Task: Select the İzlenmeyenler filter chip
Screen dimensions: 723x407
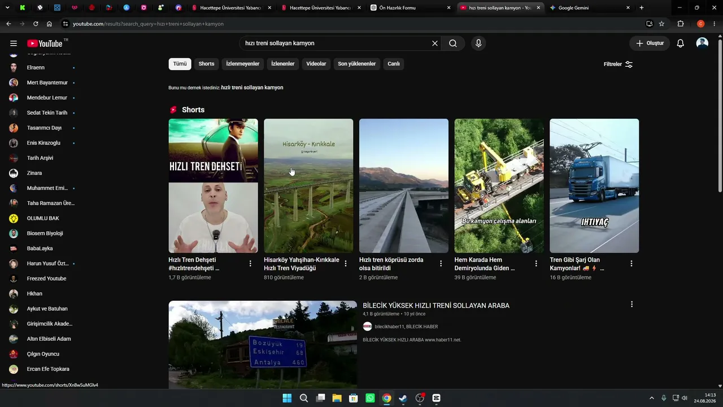Action: (x=243, y=64)
